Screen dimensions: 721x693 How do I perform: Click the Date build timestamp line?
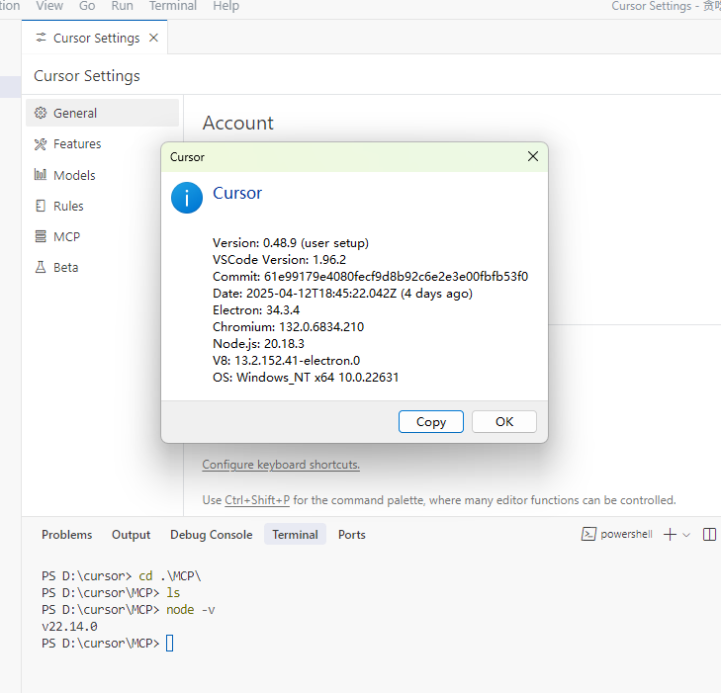click(342, 294)
